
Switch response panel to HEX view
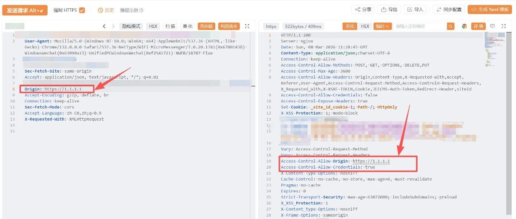click(x=365, y=26)
